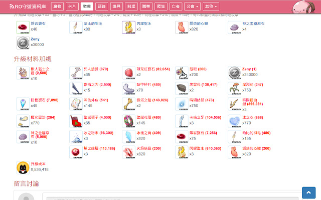Click the twisted key icon marked x3

pos(234,104)
